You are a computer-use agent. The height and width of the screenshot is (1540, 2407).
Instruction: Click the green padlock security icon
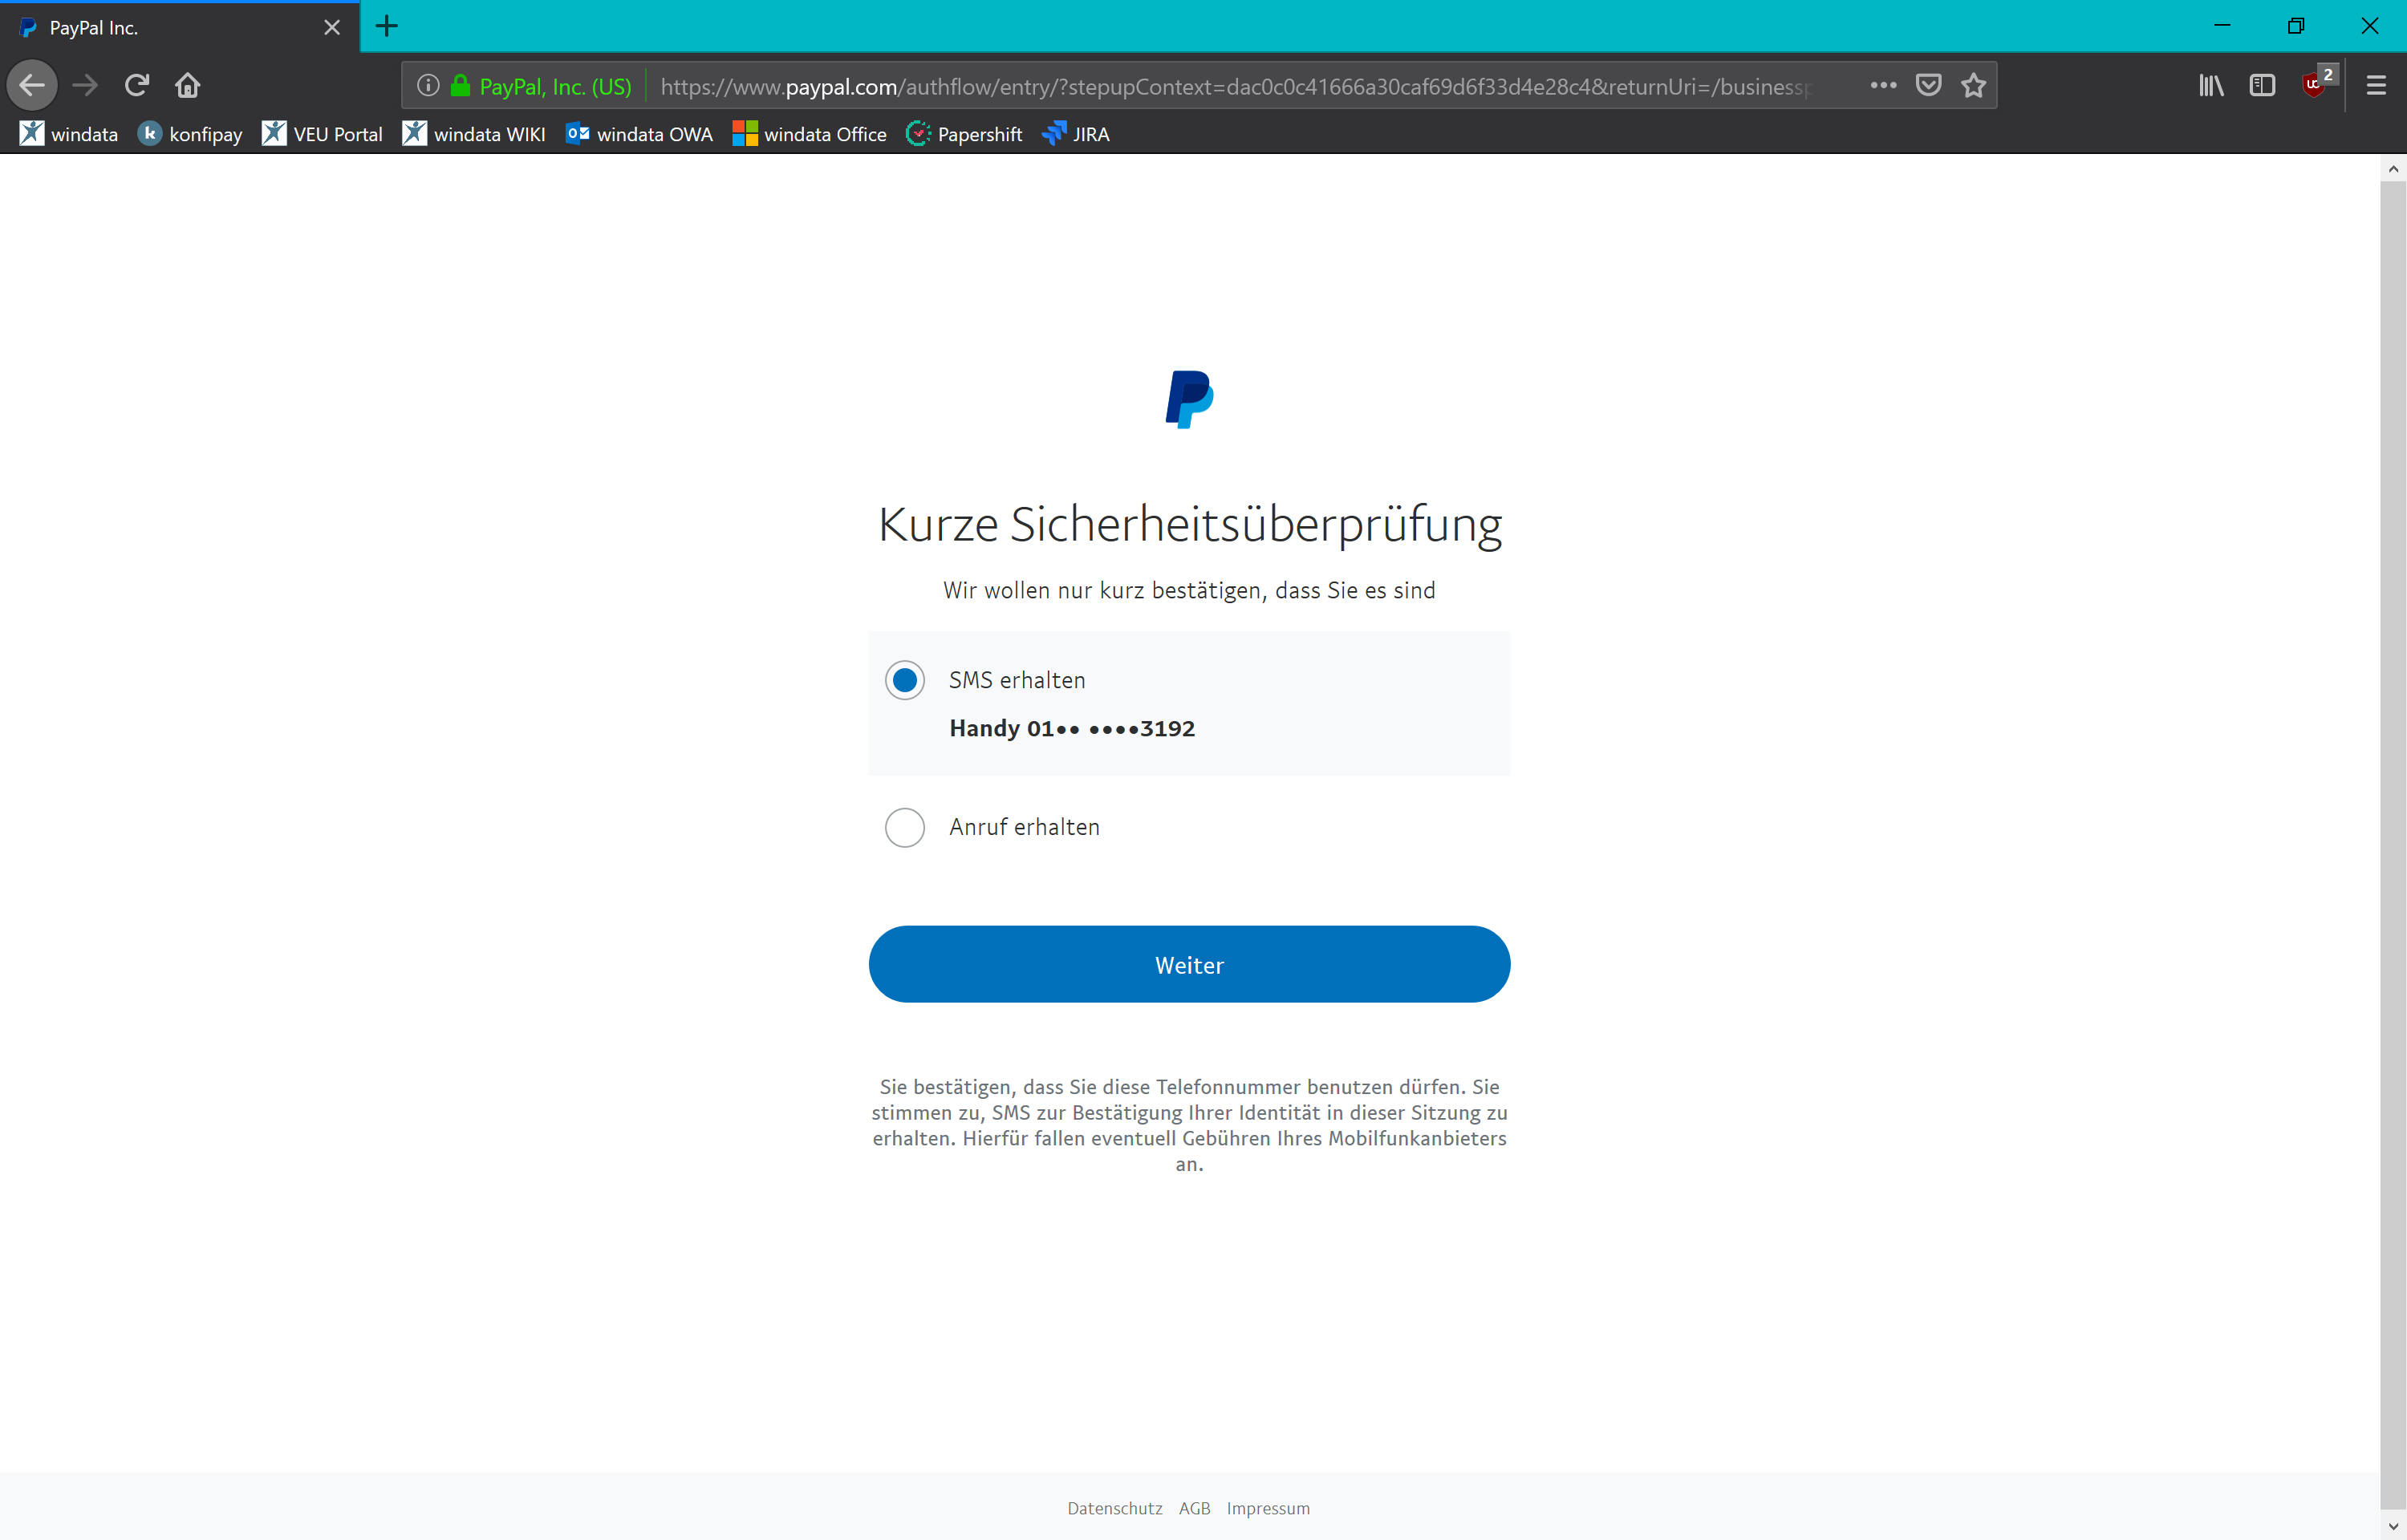point(460,86)
